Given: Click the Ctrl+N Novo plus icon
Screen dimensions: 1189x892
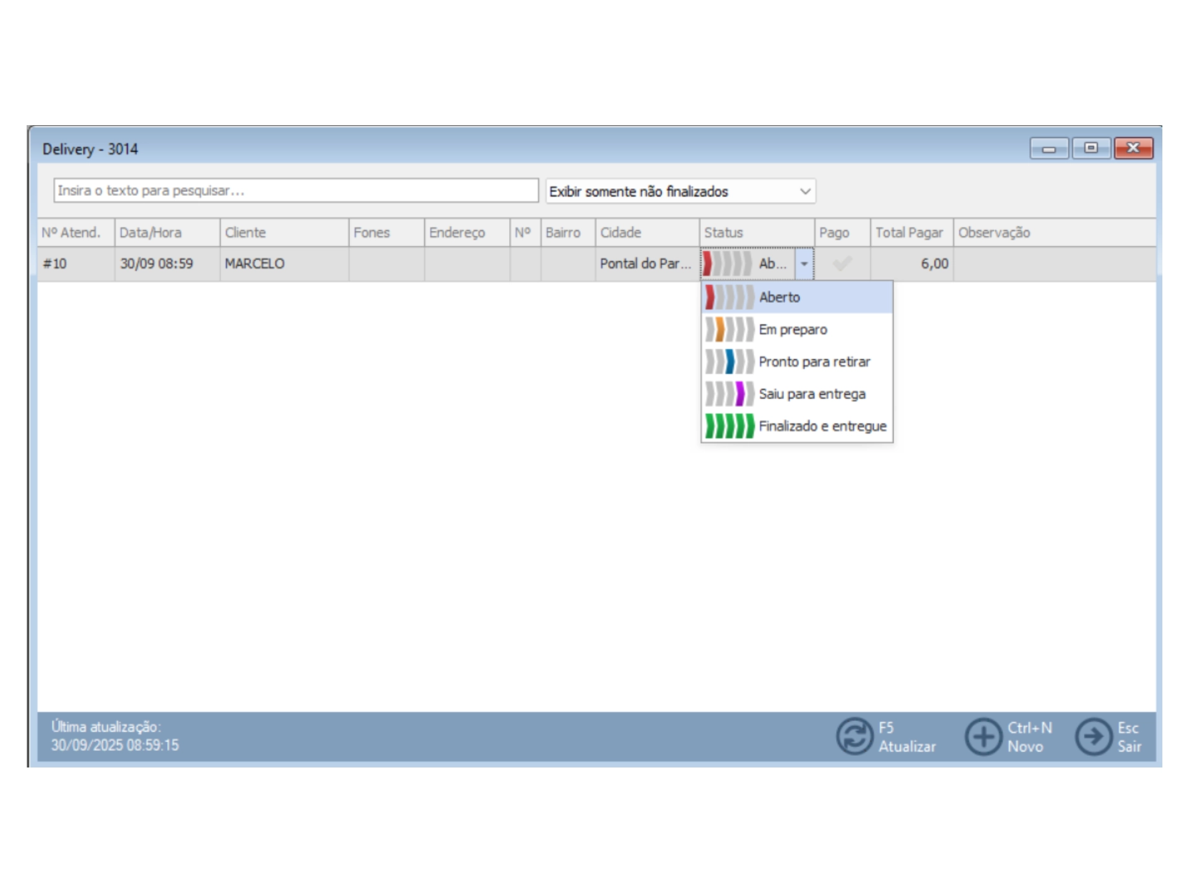Looking at the screenshot, I should 983,737.
